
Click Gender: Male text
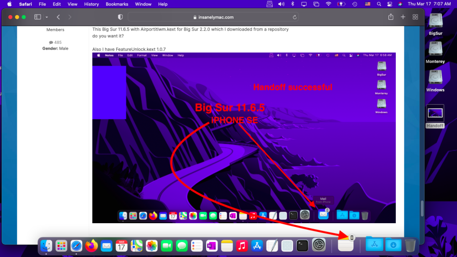click(x=55, y=48)
